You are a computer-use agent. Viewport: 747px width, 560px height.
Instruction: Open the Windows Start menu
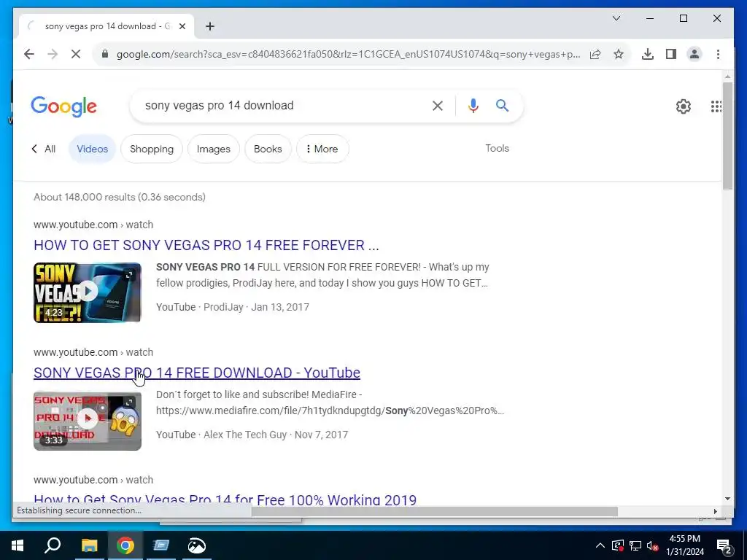click(x=18, y=545)
